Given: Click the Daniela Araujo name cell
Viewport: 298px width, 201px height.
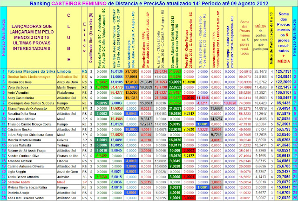Looking at the screenshot, I should [x=32, y=193].
